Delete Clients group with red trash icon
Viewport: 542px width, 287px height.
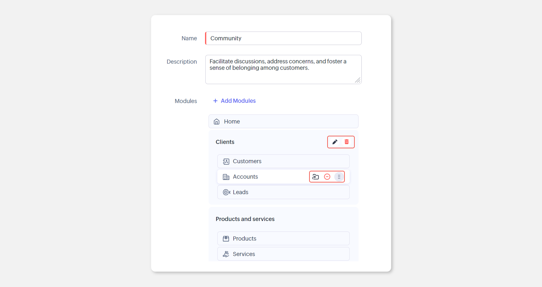coord(346,142)
